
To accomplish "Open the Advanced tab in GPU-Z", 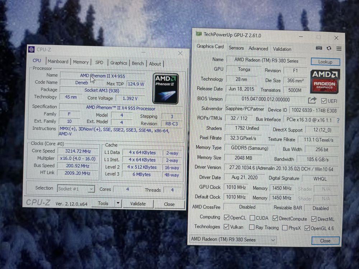I will [258, 48].
